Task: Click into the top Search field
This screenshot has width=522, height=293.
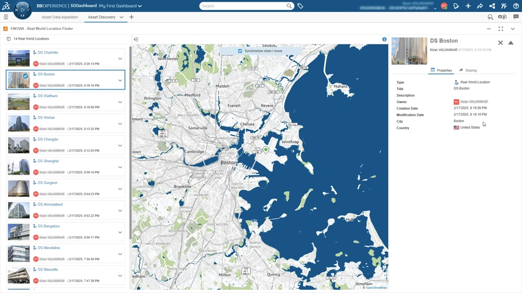Action: click(x=243, y=6)
